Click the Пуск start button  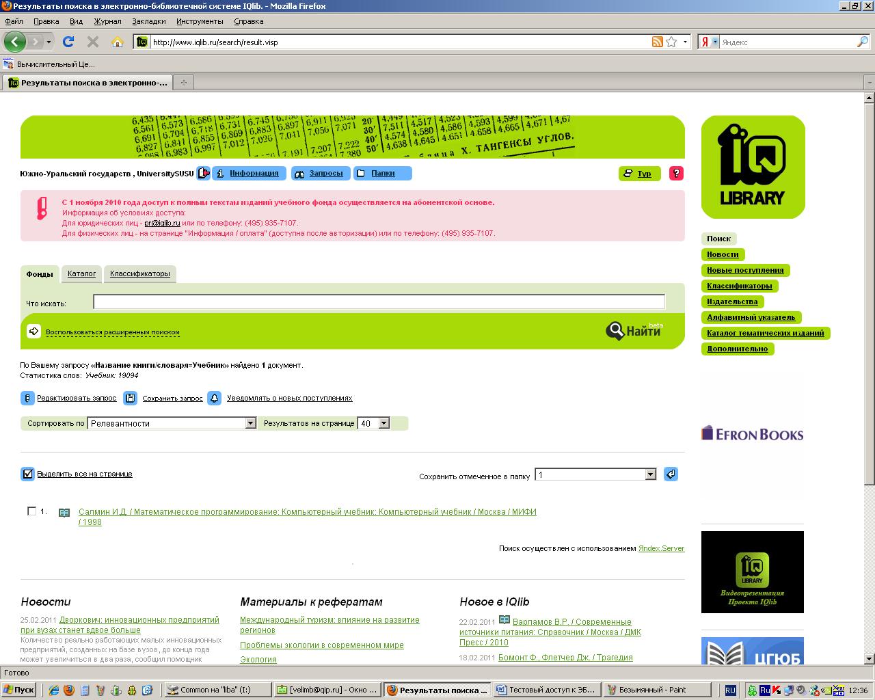(x=18, y=690)
